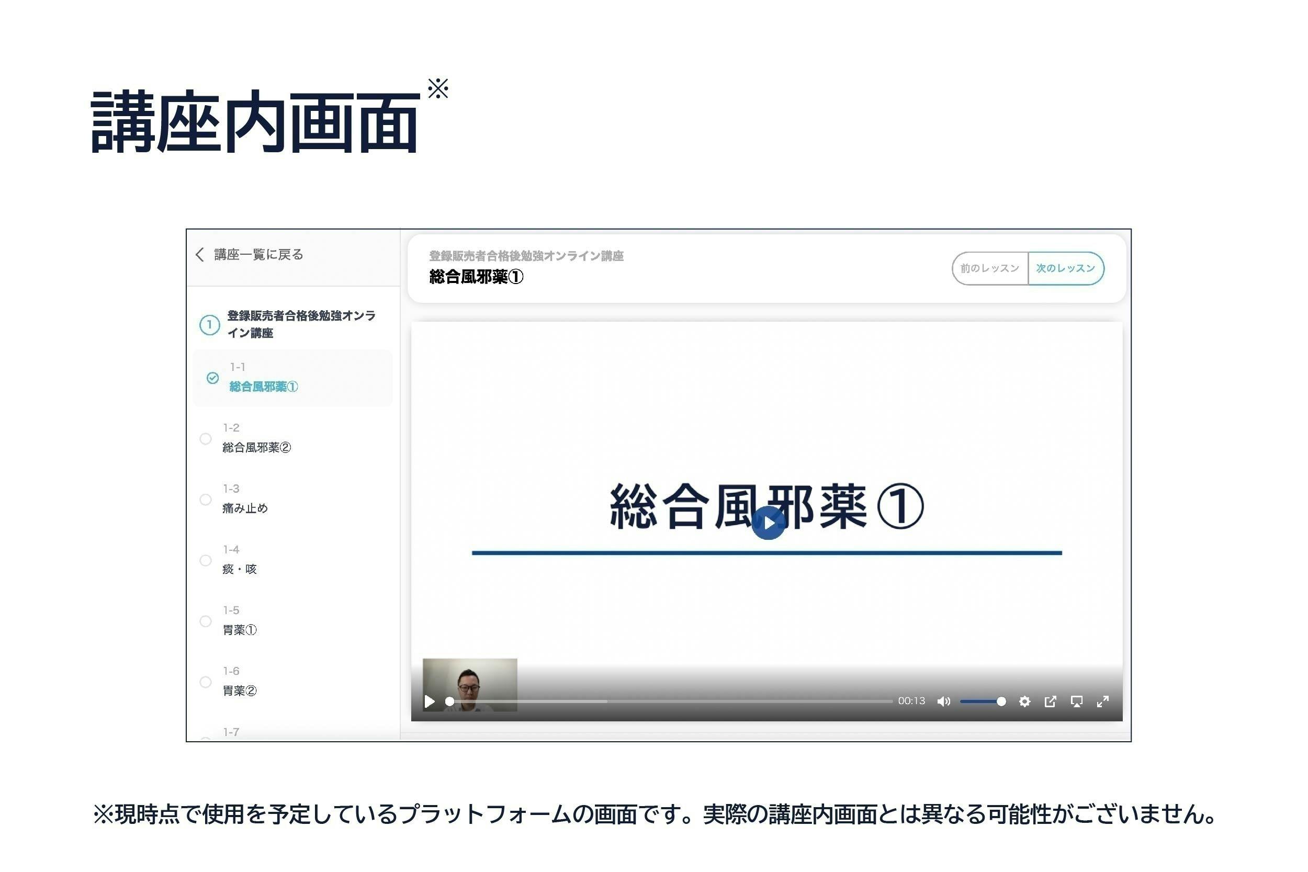Click back chevron beside 講座一覧に戻る
The width and height of the screenshot is (1308, 872).
click(x=200, y=254)
